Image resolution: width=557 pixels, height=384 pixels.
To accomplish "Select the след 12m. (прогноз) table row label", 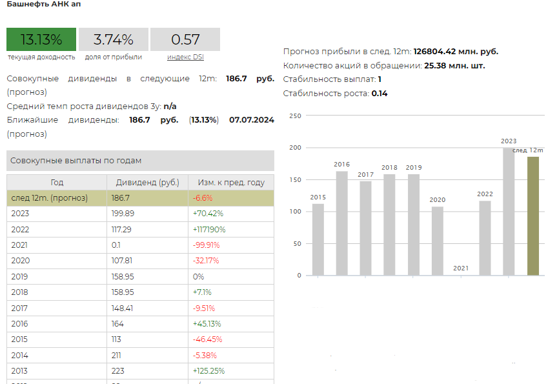I will pyautogui.click(x=50, y=198).
